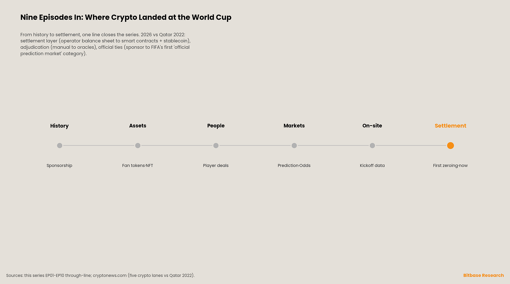Screen dimensions: 510x284
Task: Select the orange Settlement heading
Action: (450, 126)
